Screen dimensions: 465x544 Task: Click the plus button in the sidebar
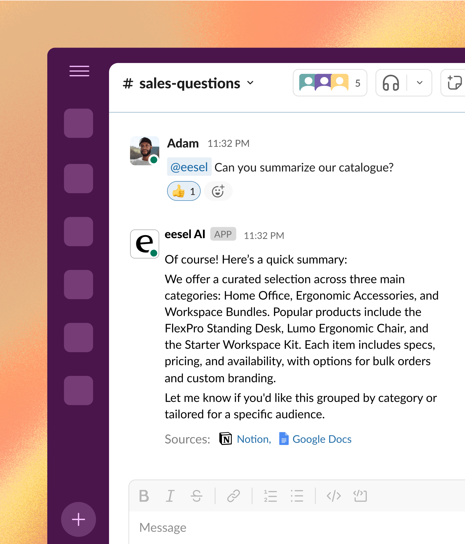[78, 519]
